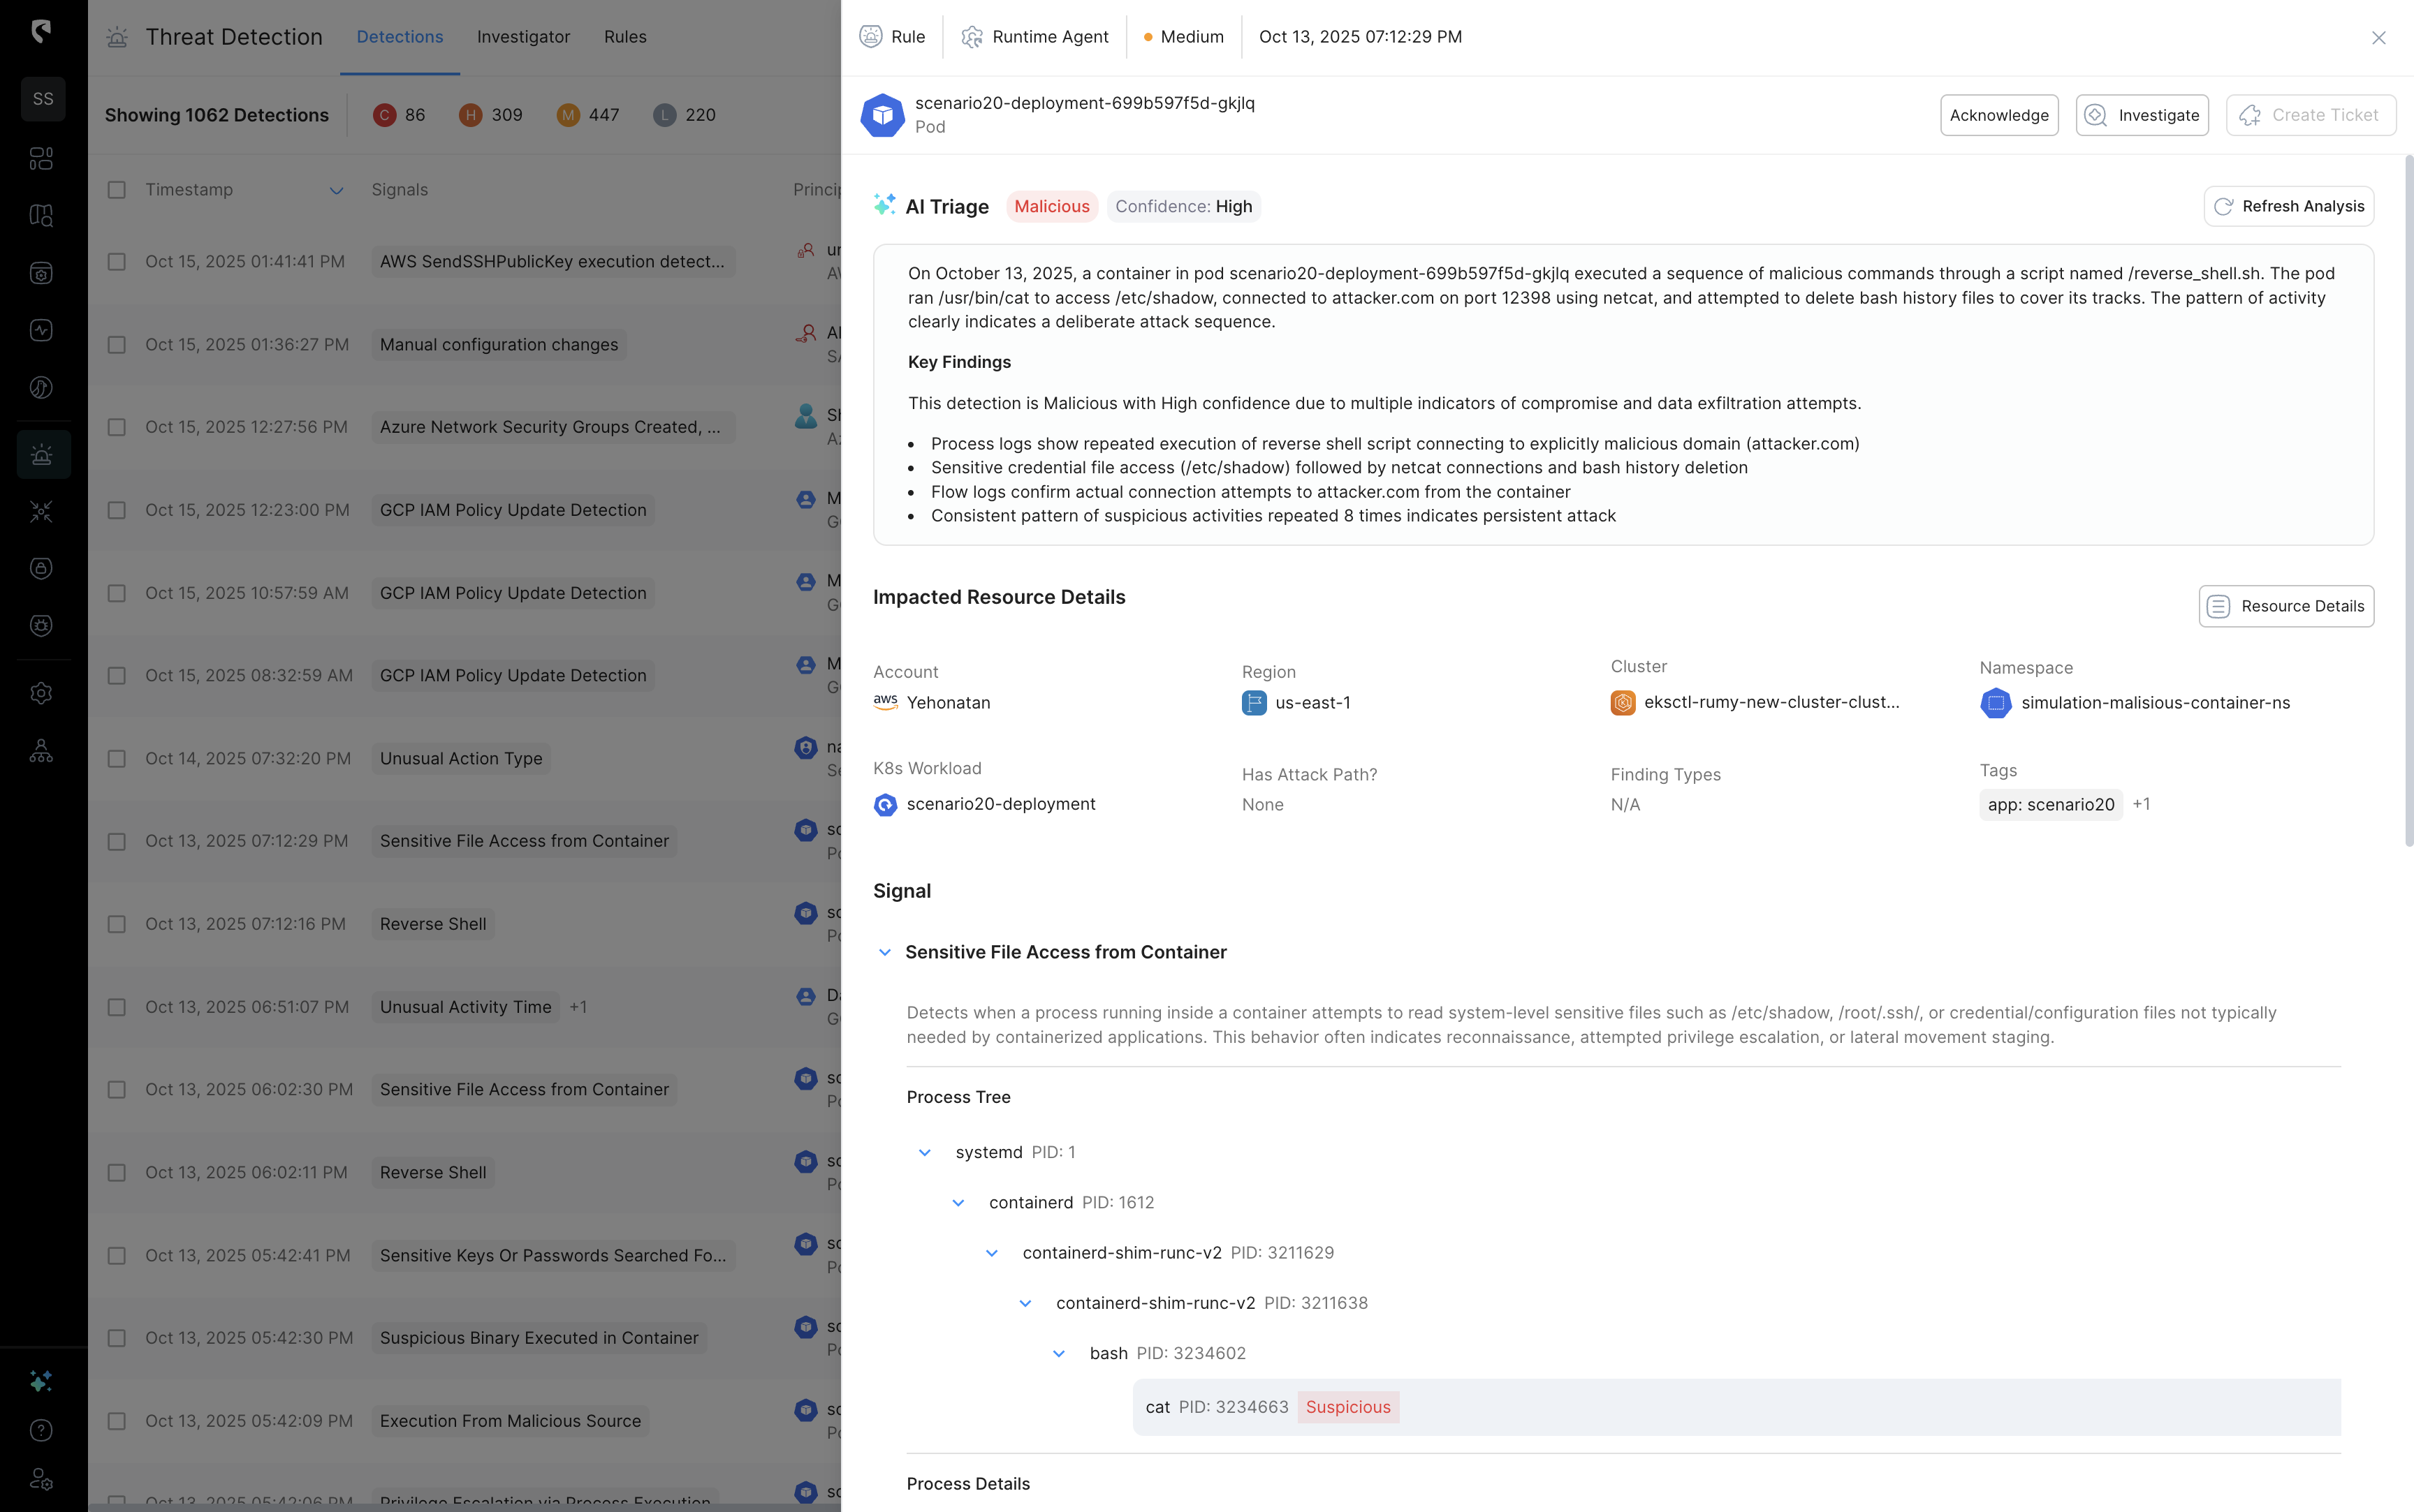Check the AWS SendSSHPublicKey detection row checkbox
This screenshot has width=2414, height=1512.
117,262
